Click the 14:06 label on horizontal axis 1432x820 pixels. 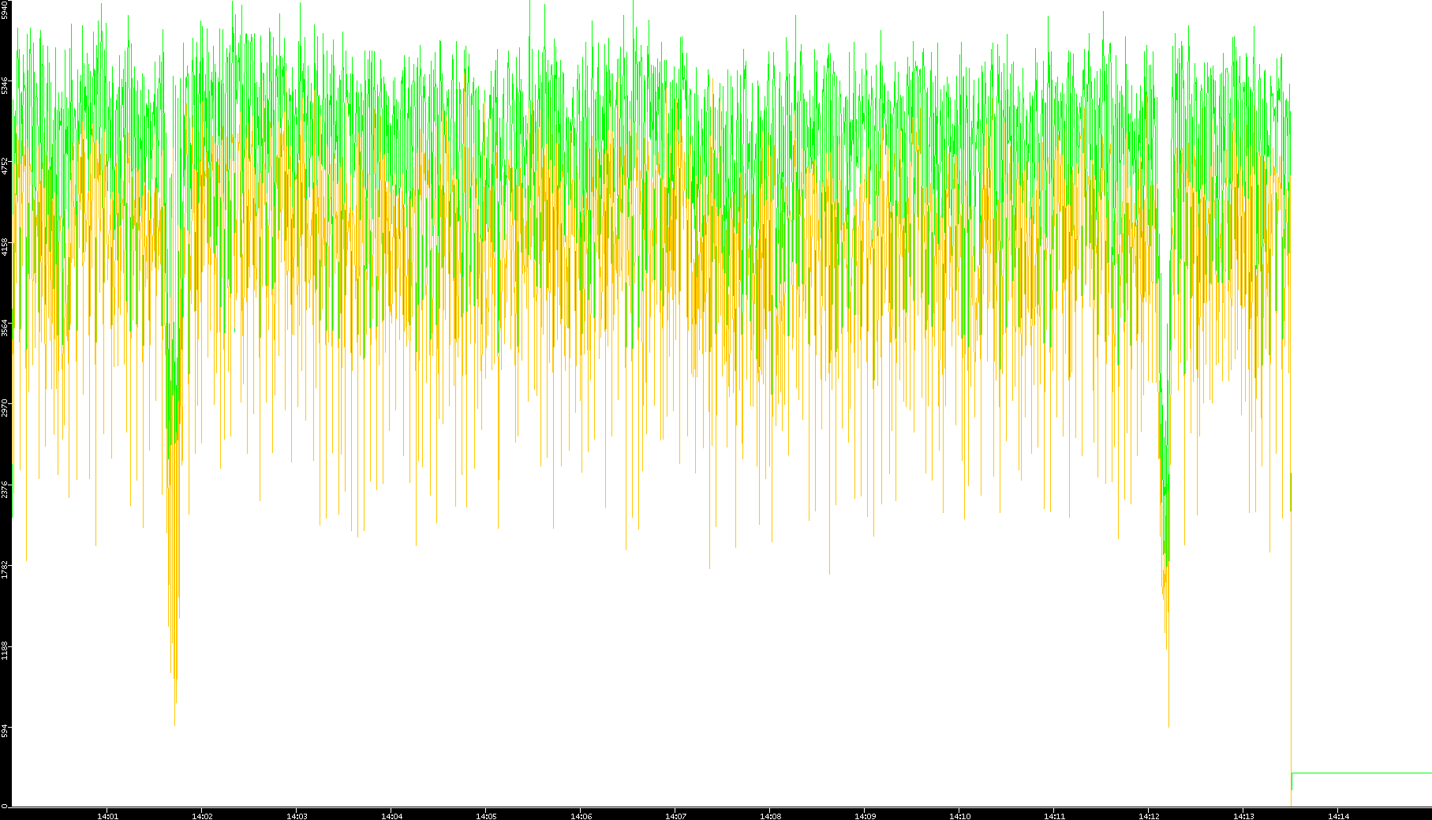[x=581, y=815]
